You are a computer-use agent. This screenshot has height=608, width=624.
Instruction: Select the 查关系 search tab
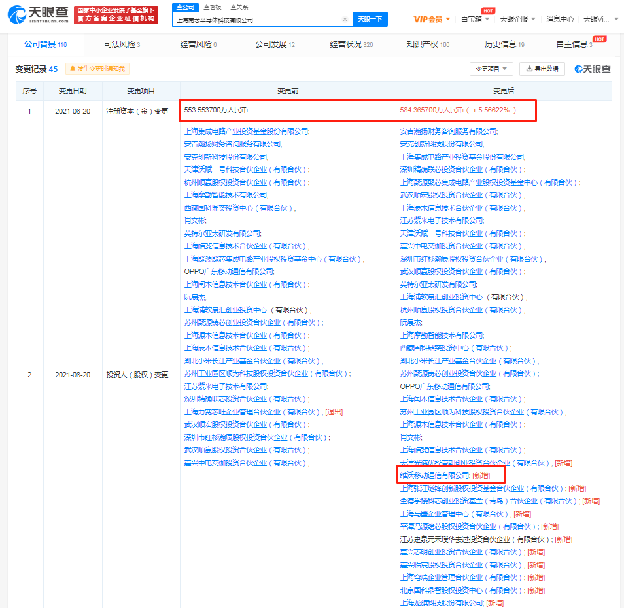[239, 7]
